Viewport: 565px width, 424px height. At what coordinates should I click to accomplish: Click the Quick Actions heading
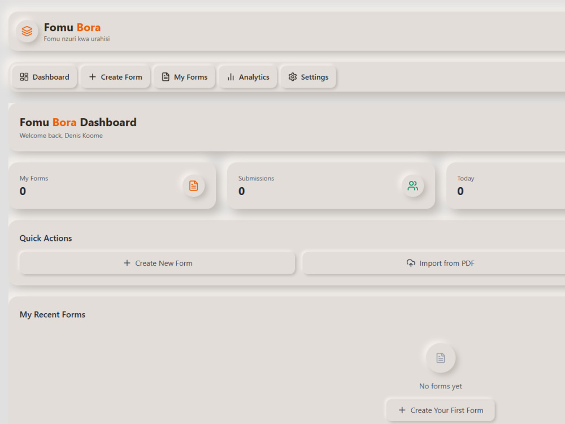(46, 239)
